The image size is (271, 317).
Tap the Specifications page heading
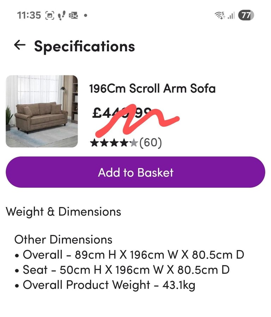pyautogui.click(x=84, y=46)
